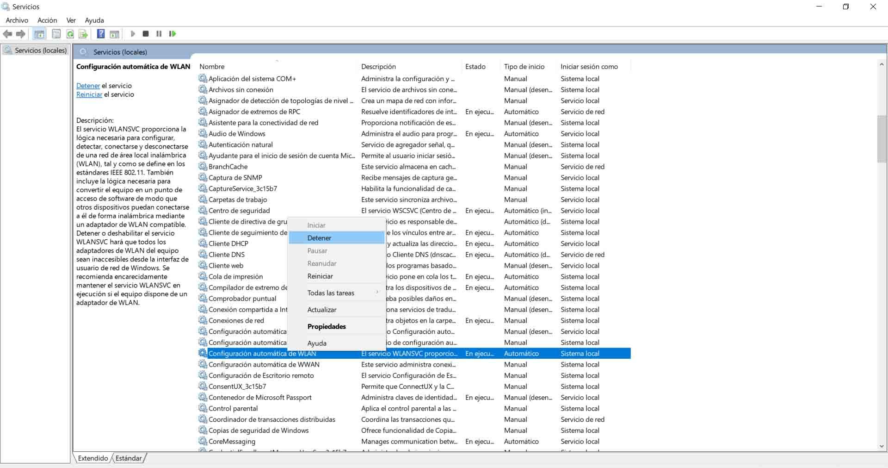The image size is (888, 468).
Task: Select the CaptureService_3c15b7 service
Action: point(243,188)
